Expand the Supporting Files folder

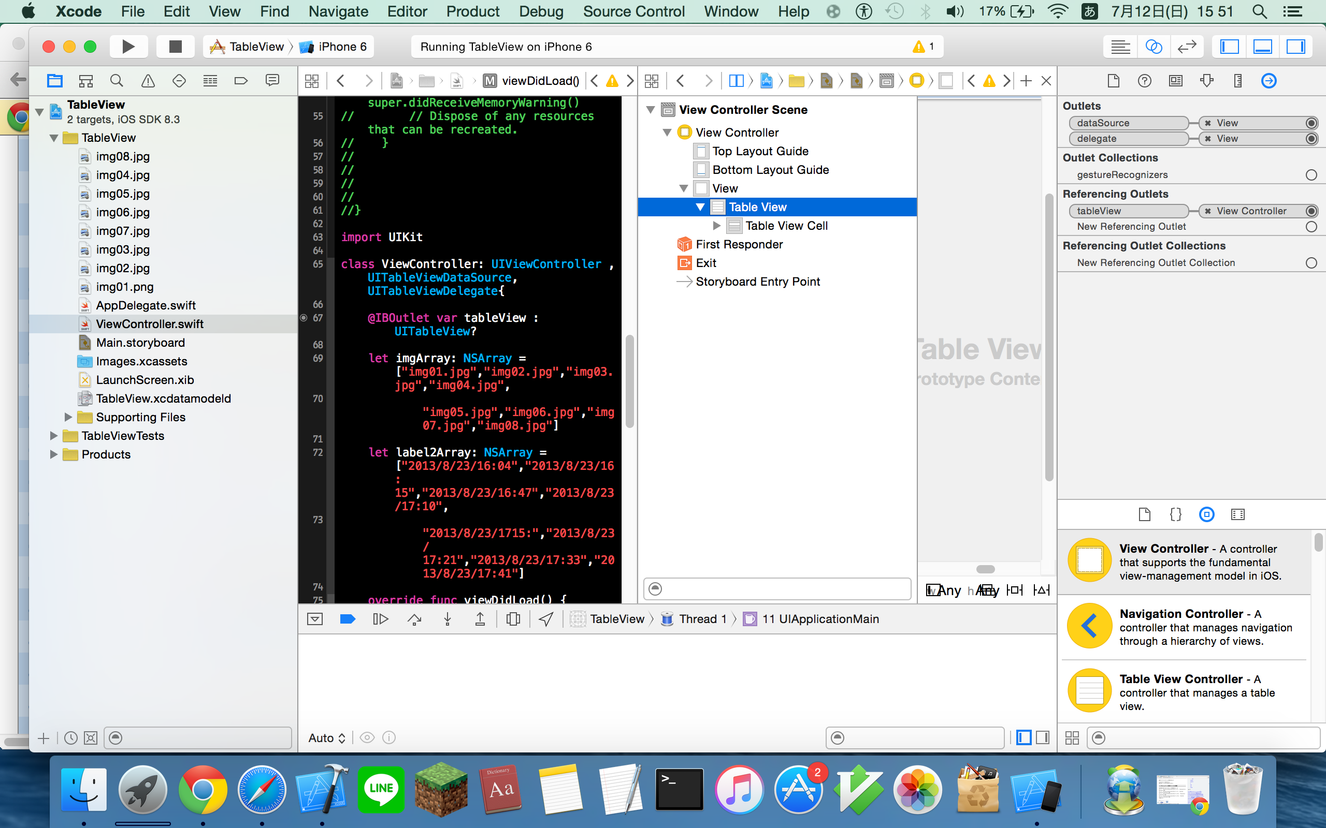[68, 417]
